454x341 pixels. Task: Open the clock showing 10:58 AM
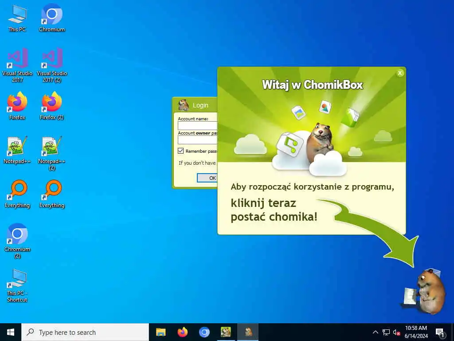point(416,332)
